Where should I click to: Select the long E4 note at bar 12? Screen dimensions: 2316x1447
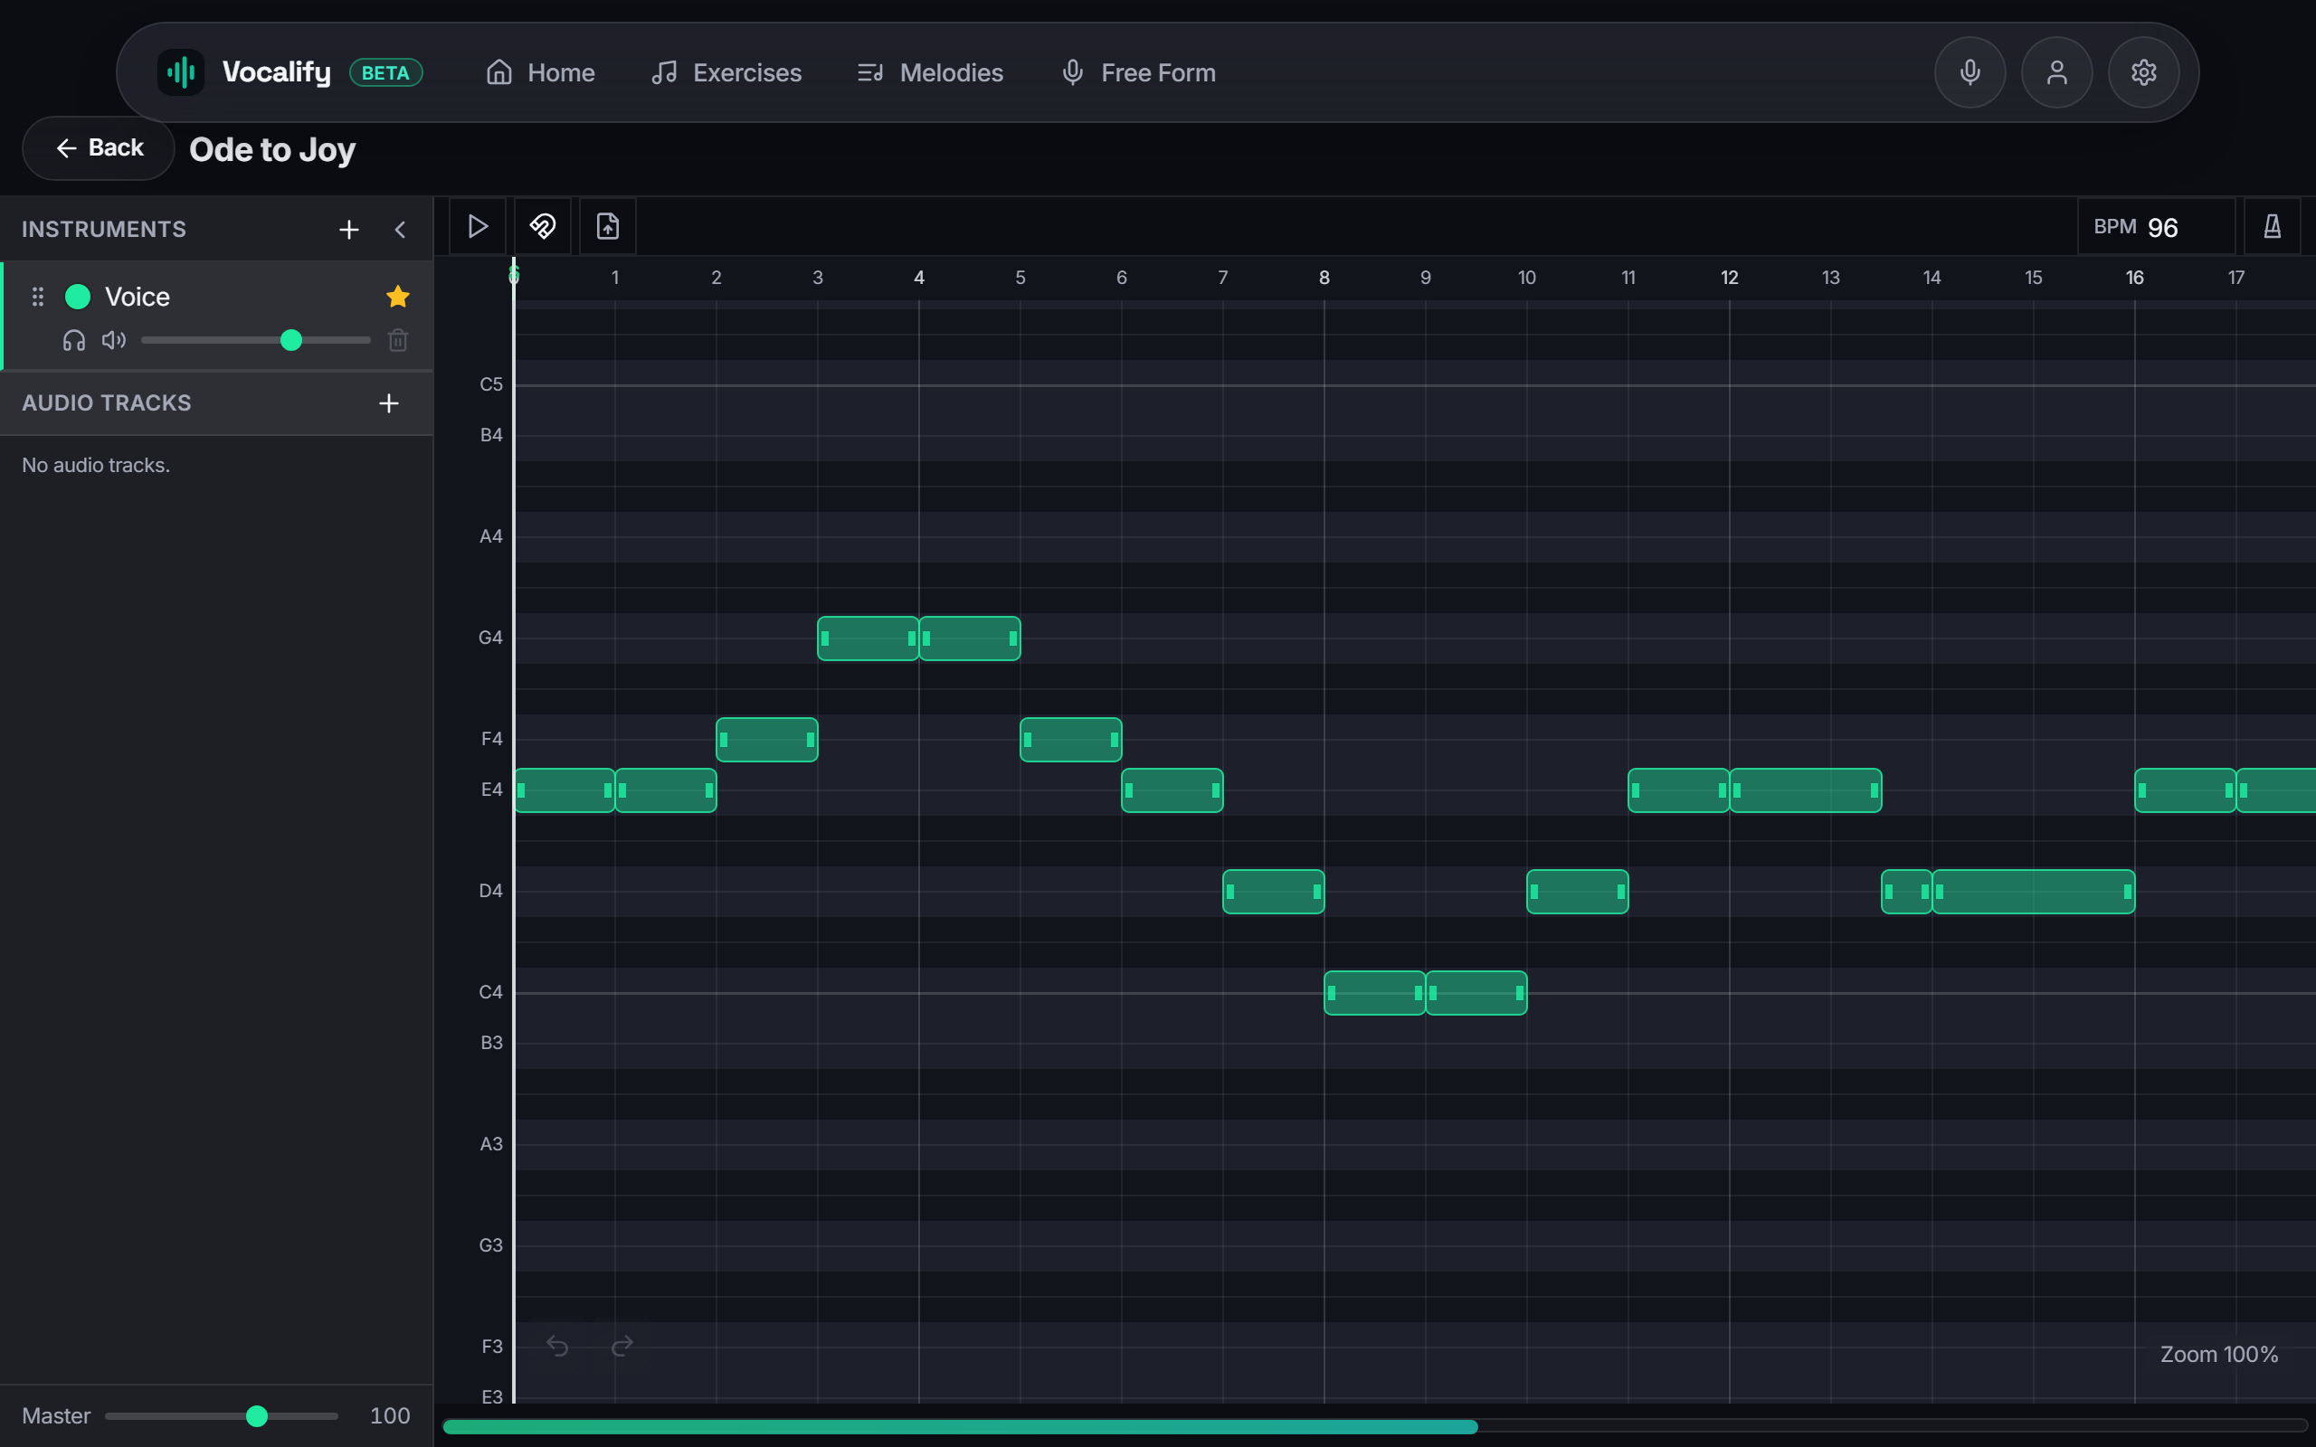click(x=1806, y=790)
